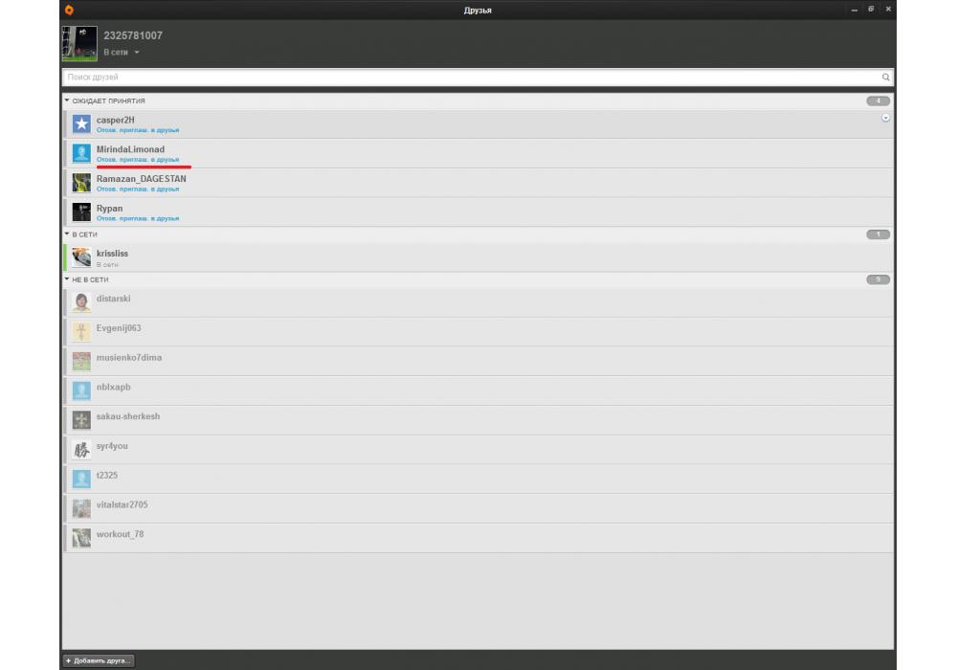
Task: Open the options arrow on casper2H row
Action: (885, 118)
